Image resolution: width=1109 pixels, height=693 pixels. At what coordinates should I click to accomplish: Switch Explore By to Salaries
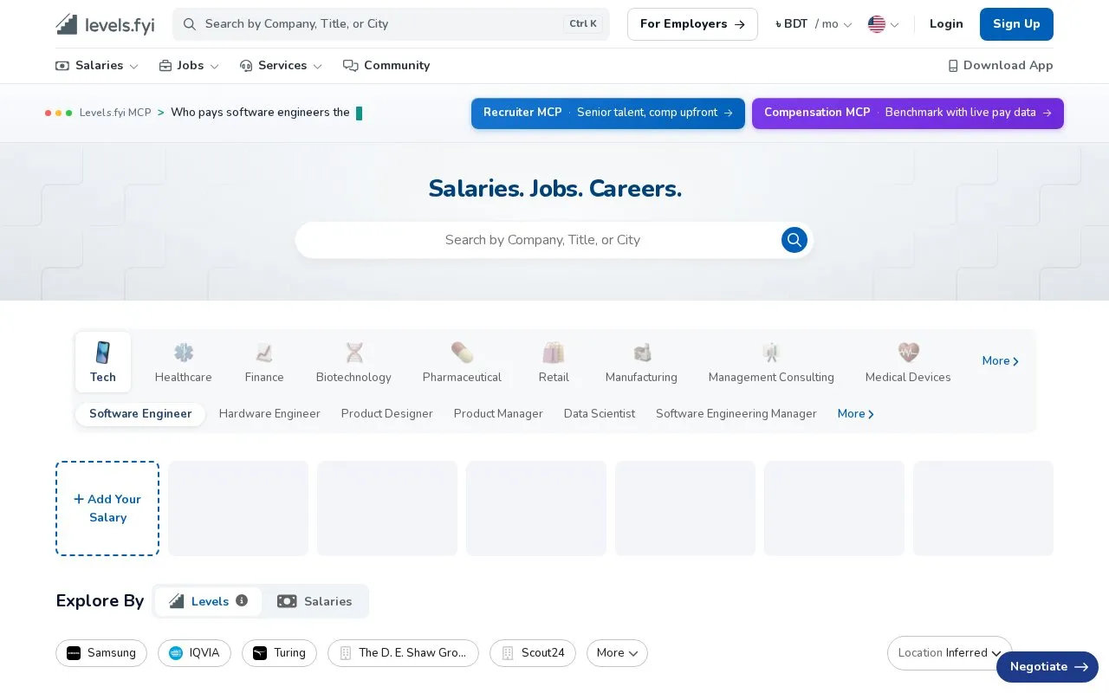tap(315, 601)
